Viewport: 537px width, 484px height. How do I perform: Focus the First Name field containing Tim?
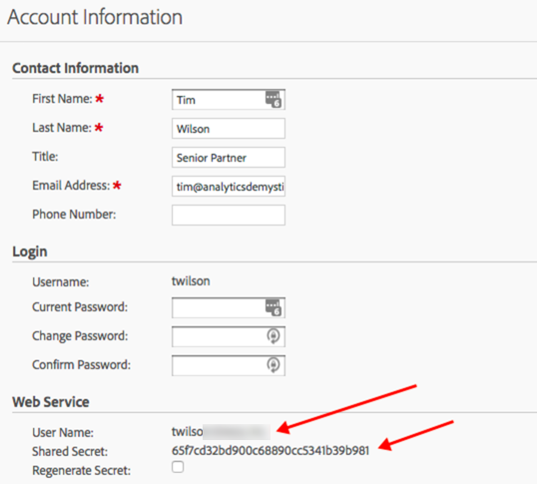pos(229,100)
